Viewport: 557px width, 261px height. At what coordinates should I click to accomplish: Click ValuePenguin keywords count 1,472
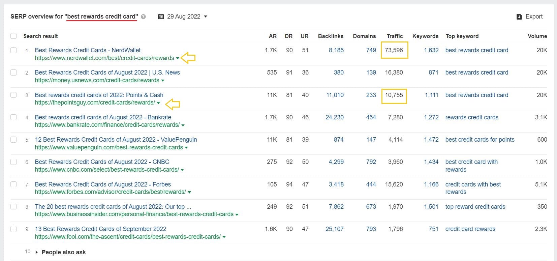(x=431, y=140)
